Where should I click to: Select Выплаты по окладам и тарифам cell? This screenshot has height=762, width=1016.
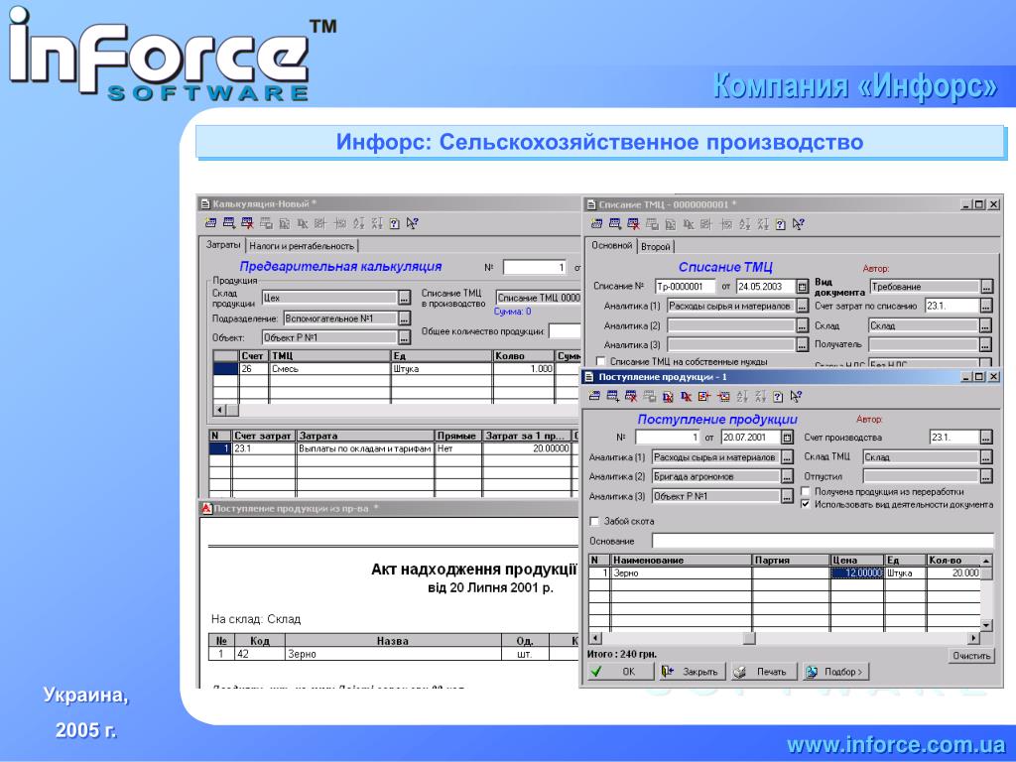(365, 448)
